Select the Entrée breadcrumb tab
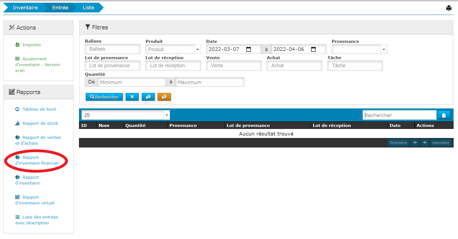The image size is (458, 239). (60, 8)
